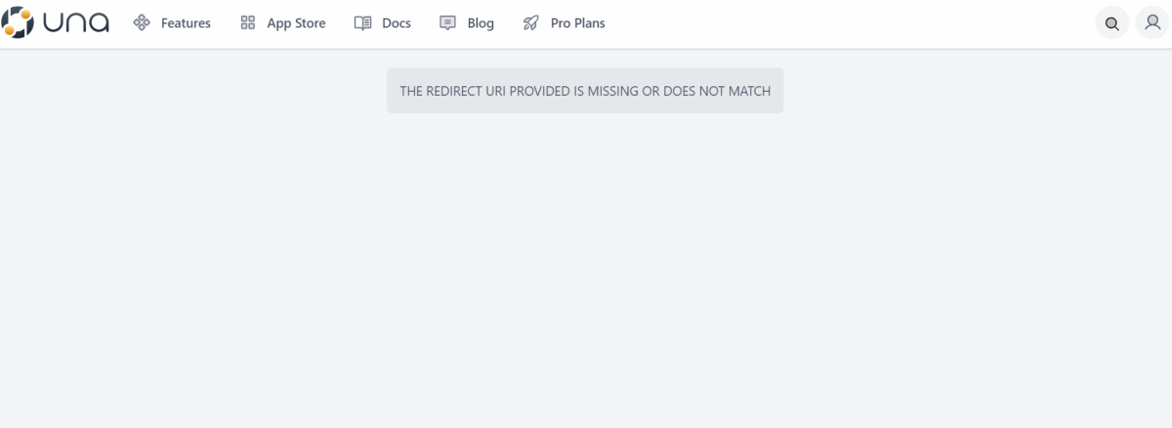Click the blank page area below the error
The image size is (1172, 428).
(586, 274)
